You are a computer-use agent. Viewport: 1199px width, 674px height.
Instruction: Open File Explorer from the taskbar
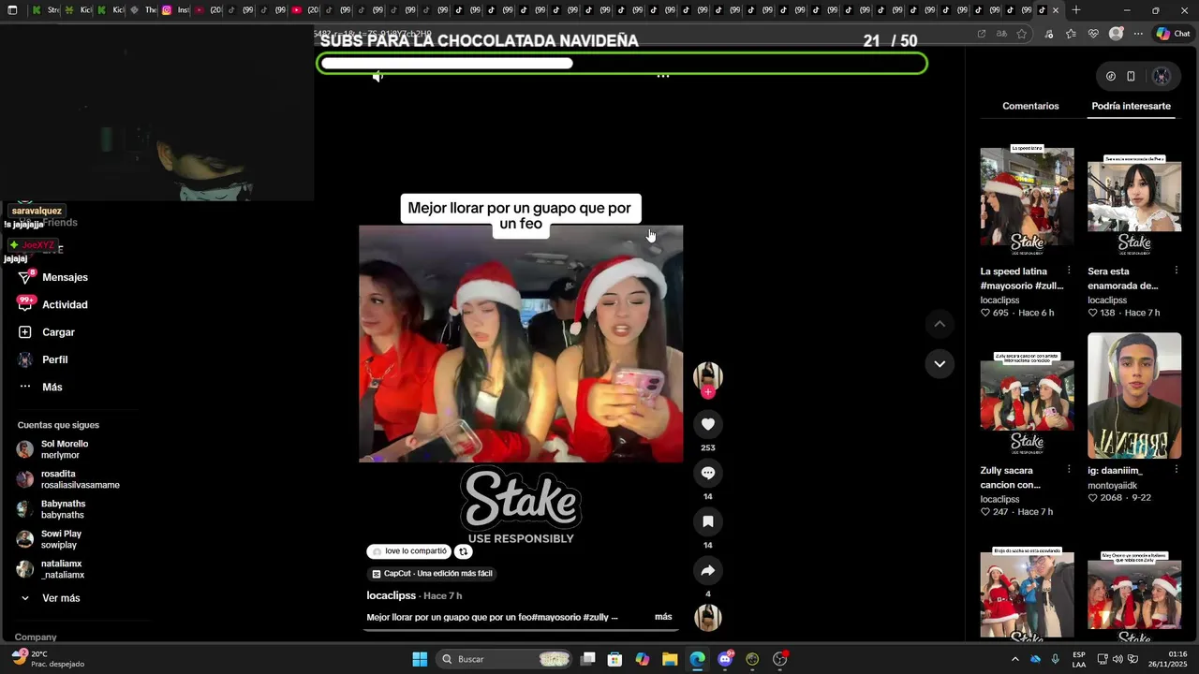tap(670, 659)
